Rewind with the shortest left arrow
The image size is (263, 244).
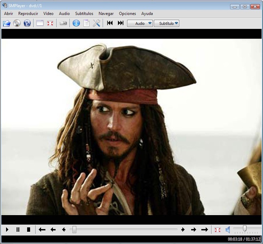click(x=64, y=229)
